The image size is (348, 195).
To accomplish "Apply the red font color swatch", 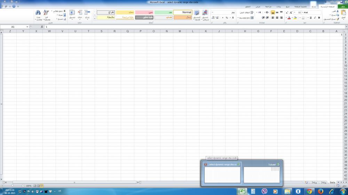I will point(289,18).
